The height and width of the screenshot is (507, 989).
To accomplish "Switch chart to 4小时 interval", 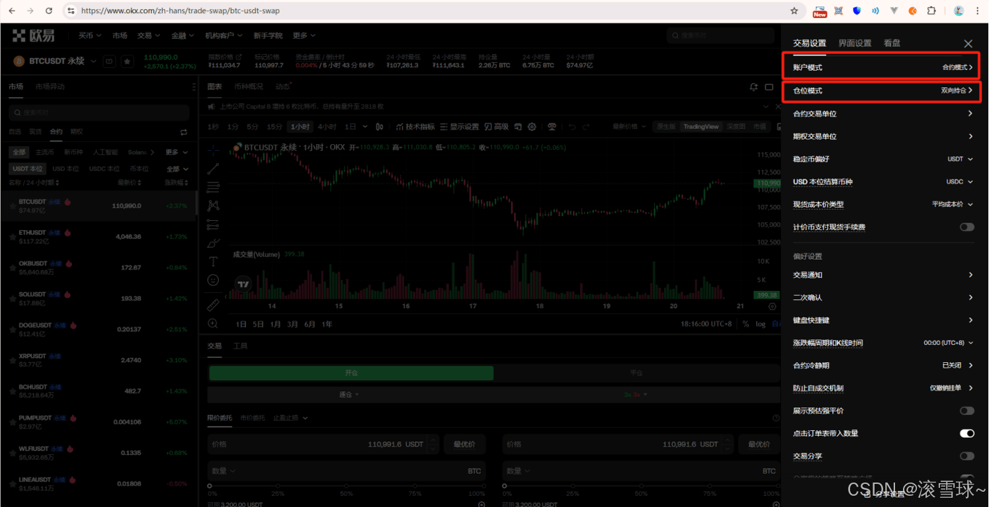I will click(327, 127).
